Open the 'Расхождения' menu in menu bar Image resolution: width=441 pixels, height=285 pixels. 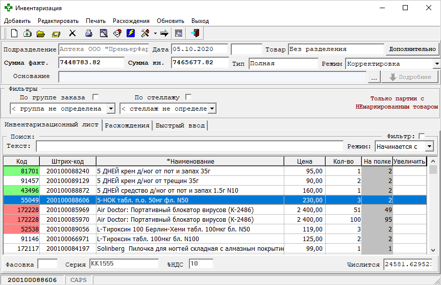[x=131, y=21]
